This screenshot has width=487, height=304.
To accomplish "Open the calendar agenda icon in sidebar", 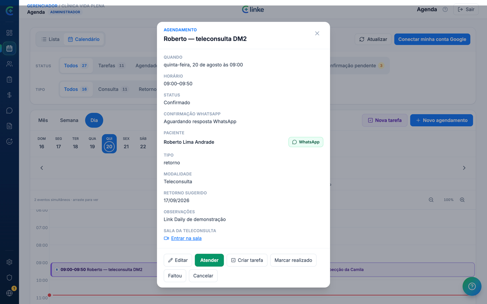I will coord(9,48).
